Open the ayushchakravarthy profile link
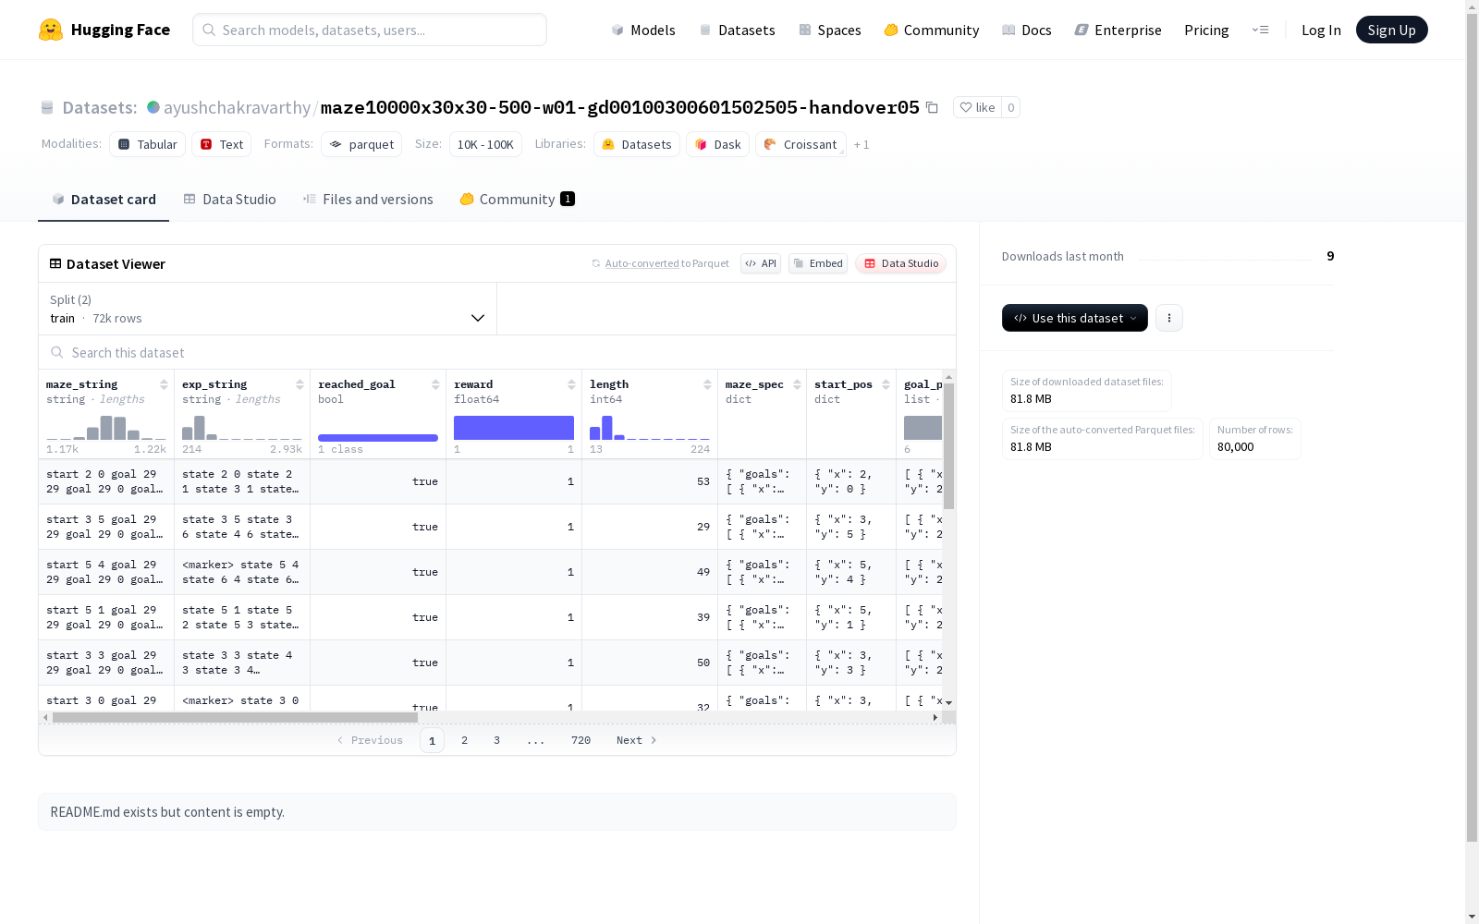The height and width of the screenshot is (924, 1479). point(237,108)
